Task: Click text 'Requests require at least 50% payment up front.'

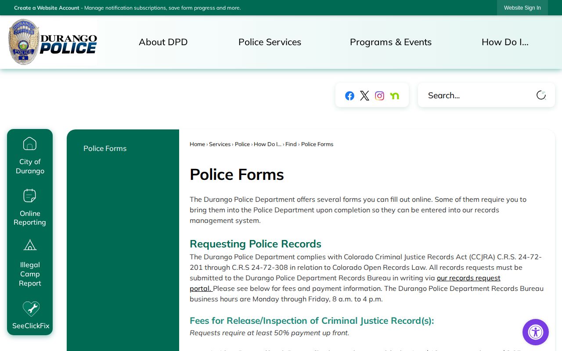Action: click(270, 333)
